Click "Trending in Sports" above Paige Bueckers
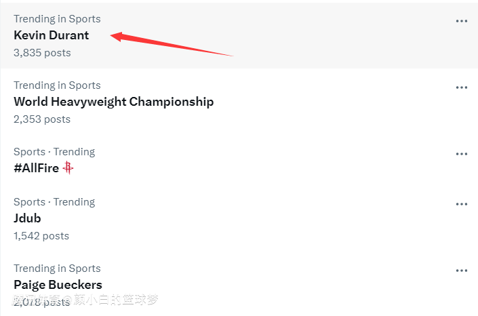This screenshot has height=316, width=478. pyautogui.click(x=57, y=269)
